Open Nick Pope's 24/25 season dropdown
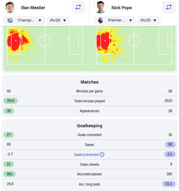This screenshot has width=179, height=191. click(x=149, y=20)
